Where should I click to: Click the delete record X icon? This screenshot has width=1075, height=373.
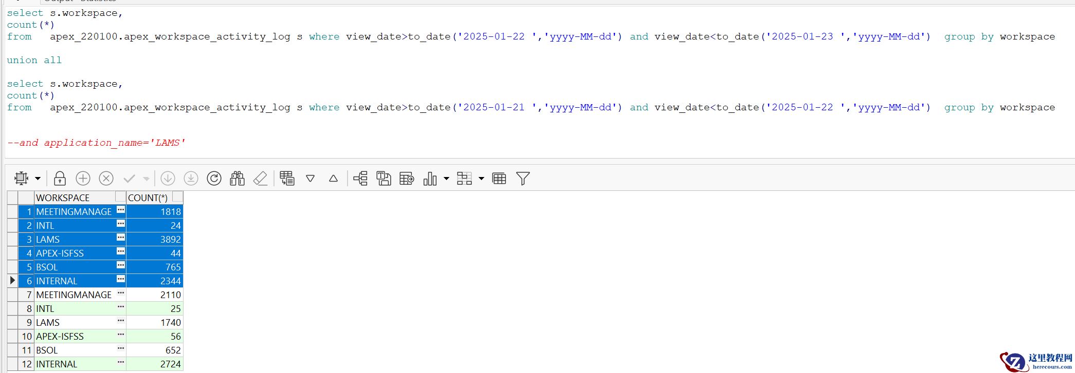[x=106, y=179]
